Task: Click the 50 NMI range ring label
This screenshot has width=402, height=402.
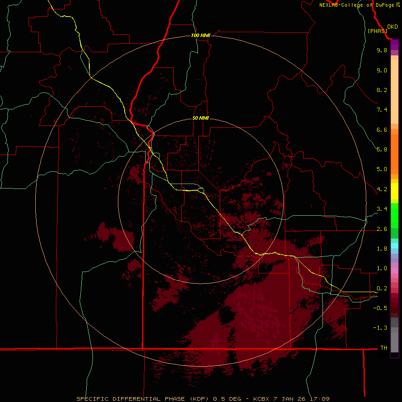Action: pyautogui.click(x=201, y=118)
